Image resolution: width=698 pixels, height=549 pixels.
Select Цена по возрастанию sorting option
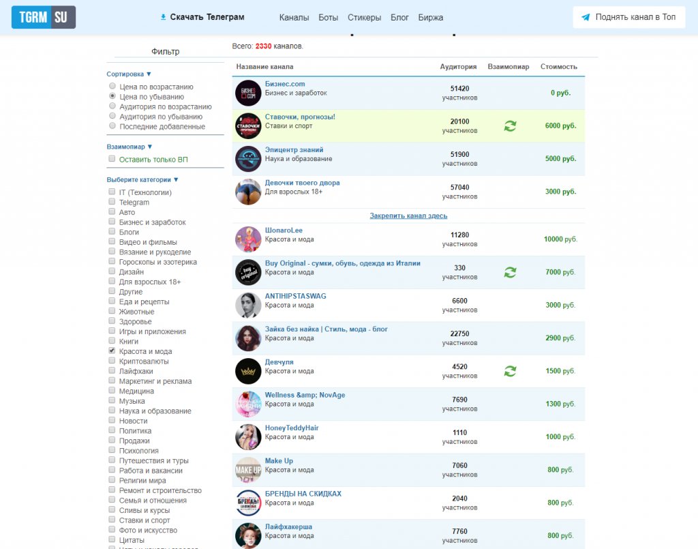(x=112, y=87)
